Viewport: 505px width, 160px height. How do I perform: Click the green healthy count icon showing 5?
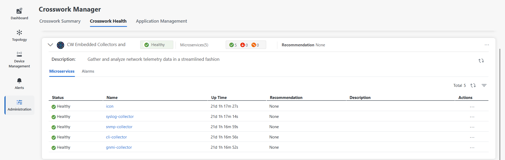pos(231,45)
